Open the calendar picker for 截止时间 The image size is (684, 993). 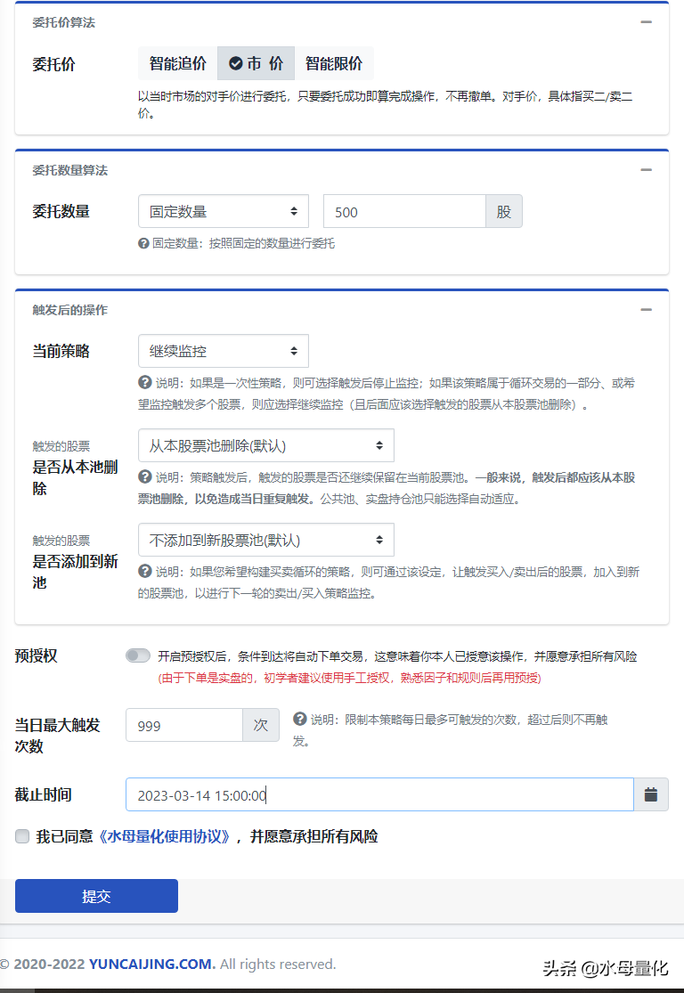coord(651,794)
